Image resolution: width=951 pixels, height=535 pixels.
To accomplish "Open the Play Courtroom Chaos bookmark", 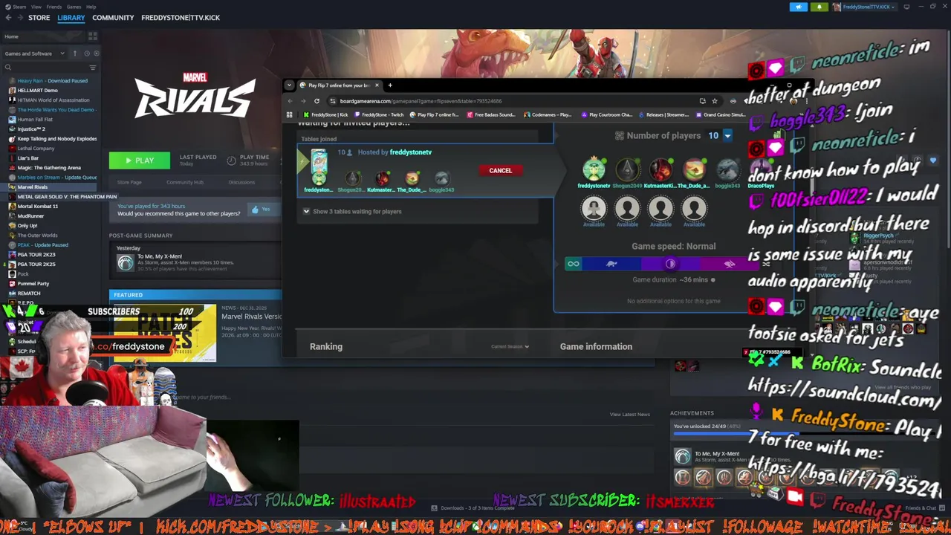I will [607, 114].
